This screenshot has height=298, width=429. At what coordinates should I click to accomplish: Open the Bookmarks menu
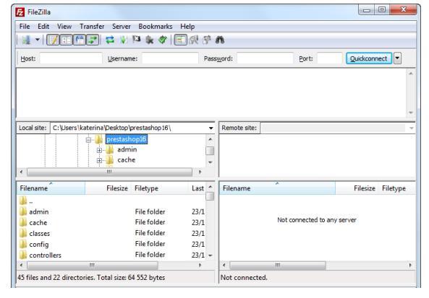click(156, 27)
